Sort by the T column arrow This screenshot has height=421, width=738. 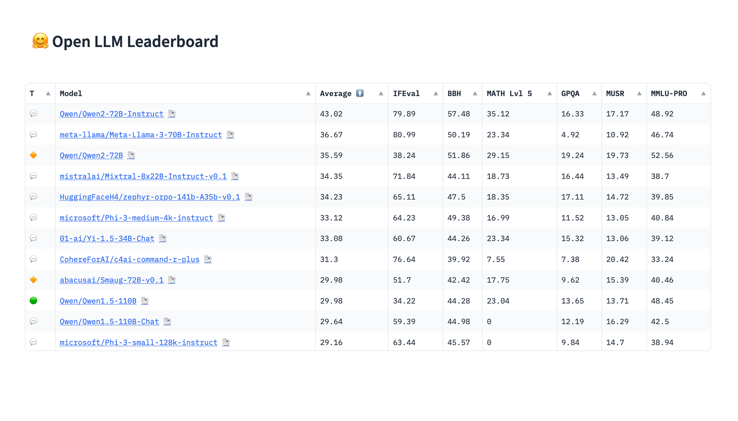click(x=48, y=93)
